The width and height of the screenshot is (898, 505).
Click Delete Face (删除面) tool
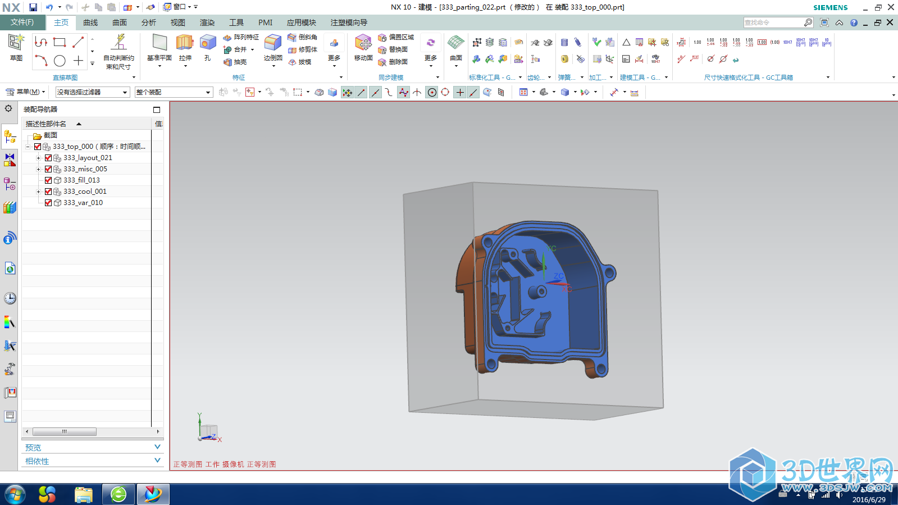[x=393, y=62]
